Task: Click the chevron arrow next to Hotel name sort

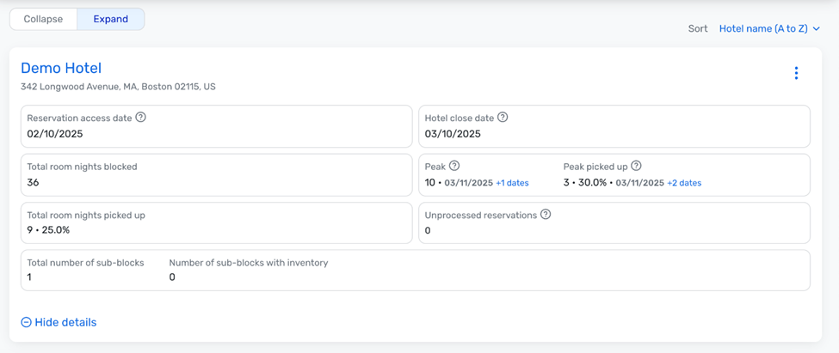Action: pos(816,29)
